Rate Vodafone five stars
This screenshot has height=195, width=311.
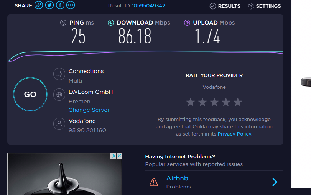[x=238, y=102]
